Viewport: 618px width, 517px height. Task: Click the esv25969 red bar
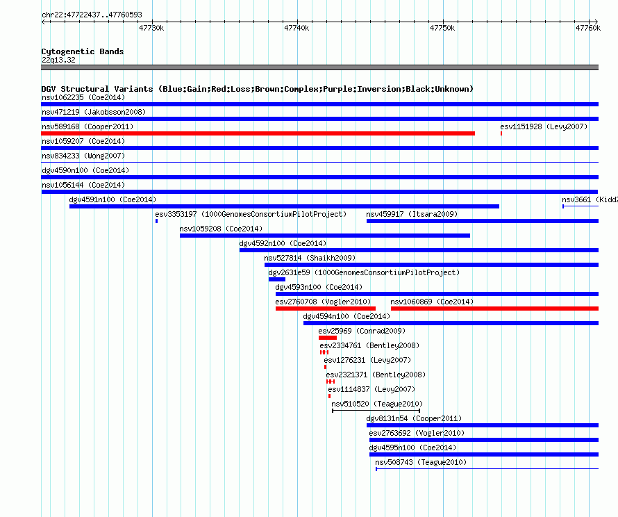328,338
